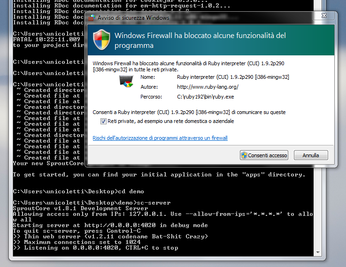346x267 pixels.
Task: Click the Windows security shield icon
Action: 101,40
